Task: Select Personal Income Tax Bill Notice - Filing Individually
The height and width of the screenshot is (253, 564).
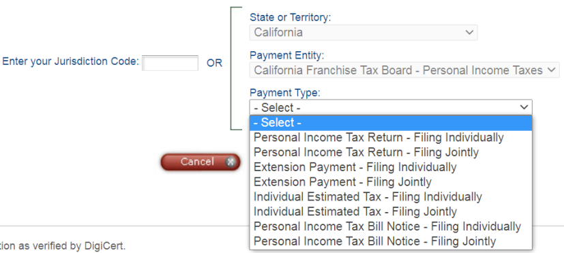Action: (391, 226)
